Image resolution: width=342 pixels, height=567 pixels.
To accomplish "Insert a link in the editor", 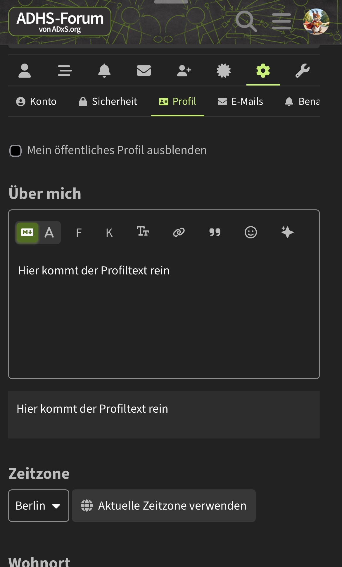I will (179, 232).
